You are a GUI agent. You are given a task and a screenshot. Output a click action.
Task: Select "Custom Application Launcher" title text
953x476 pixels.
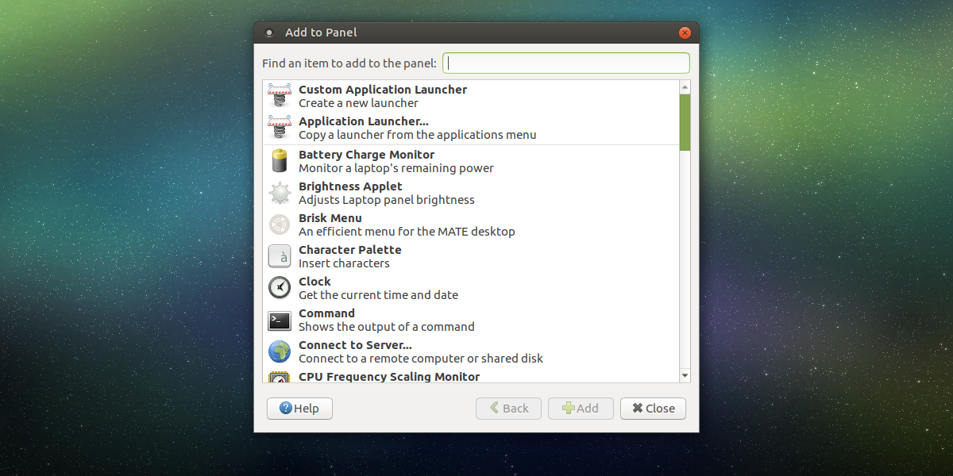(383, 90)
